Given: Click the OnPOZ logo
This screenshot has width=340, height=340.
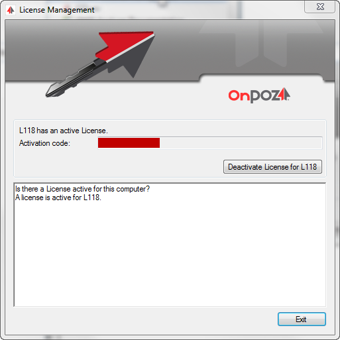Looking at the screenshot, I should [259, 95].
